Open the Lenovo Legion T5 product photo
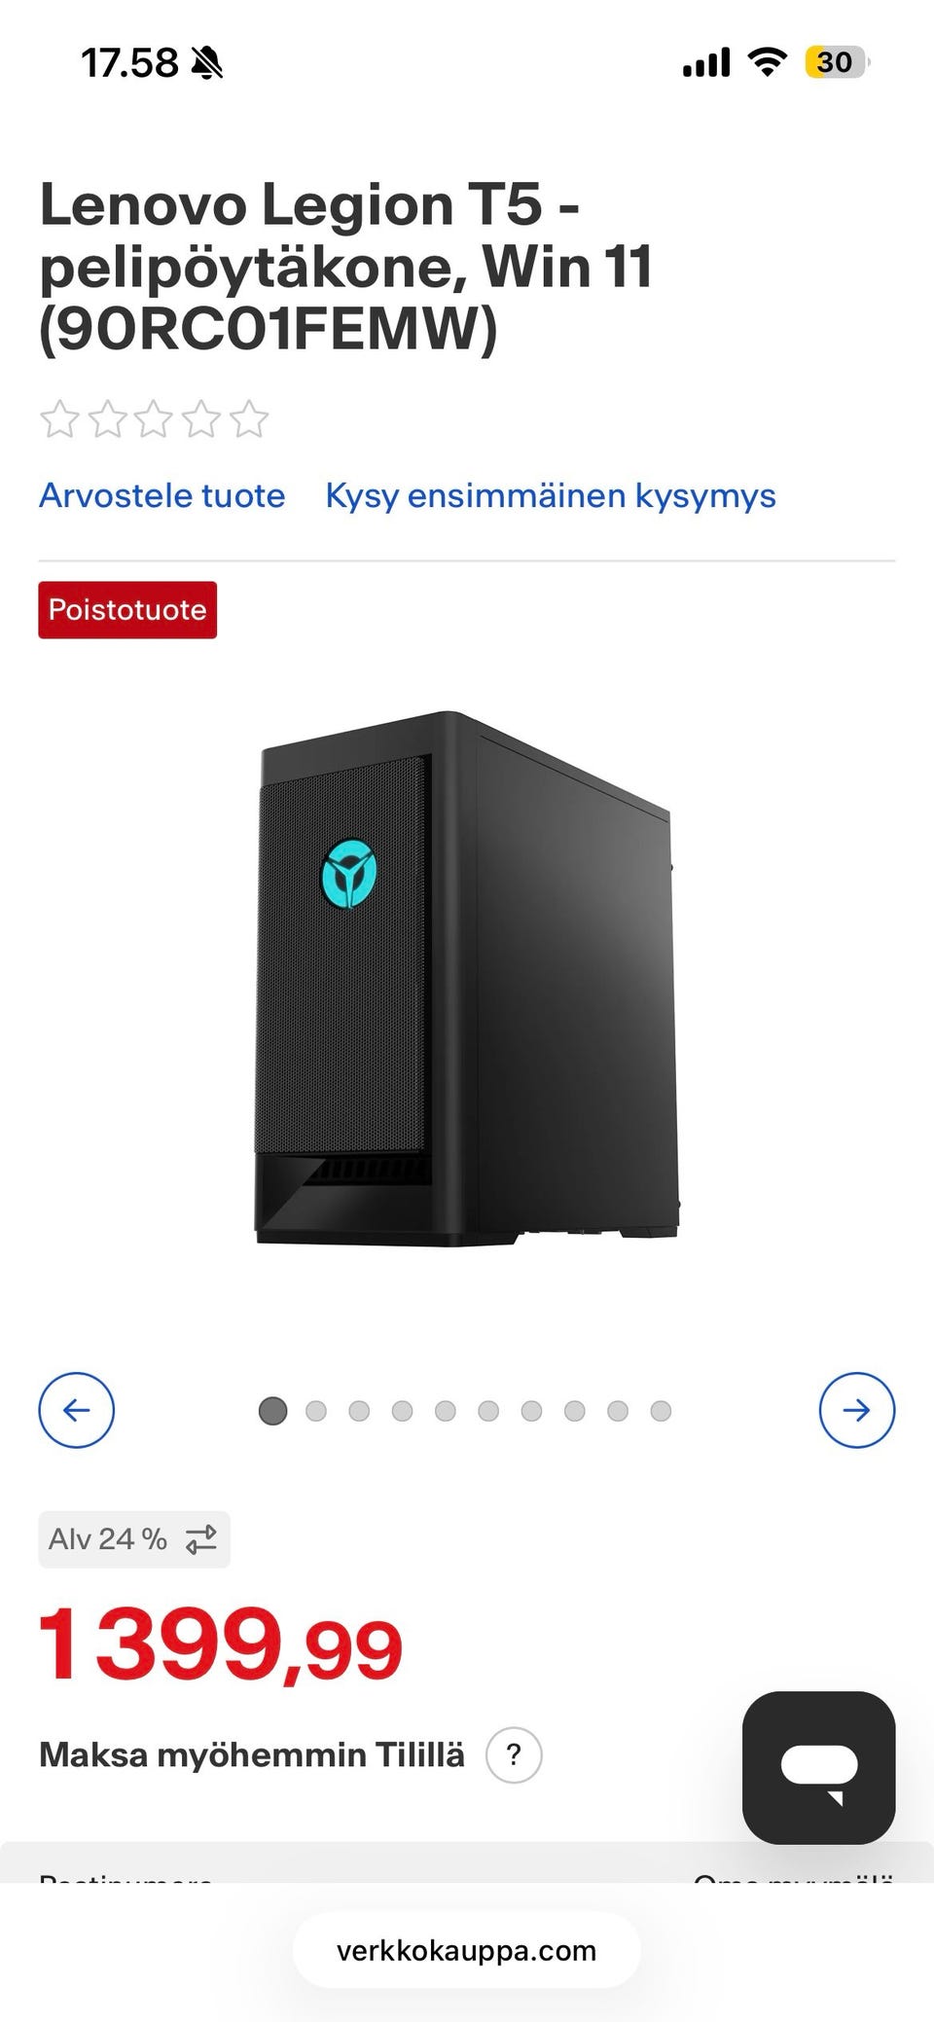Viewport: 934px width, 2022px height. [467, 979]
